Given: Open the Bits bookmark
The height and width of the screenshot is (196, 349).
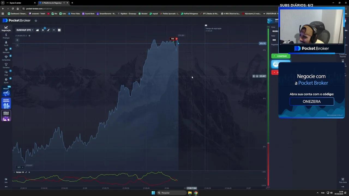Looking at the screenshot, I should pos(55,14).
